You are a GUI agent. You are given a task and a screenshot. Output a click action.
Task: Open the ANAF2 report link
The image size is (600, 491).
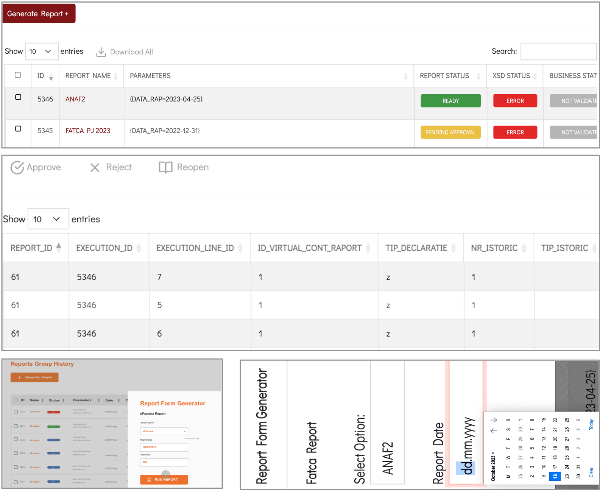click(75, 99)
